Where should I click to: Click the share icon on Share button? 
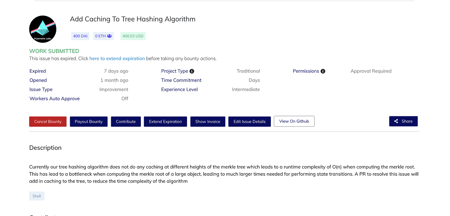click(396, 121)
